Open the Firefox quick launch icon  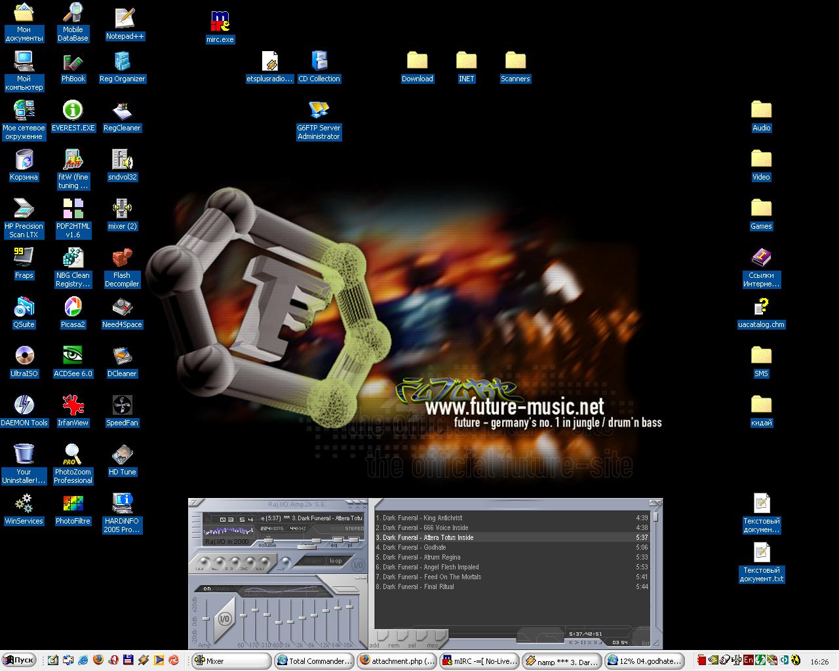(98, 661)
